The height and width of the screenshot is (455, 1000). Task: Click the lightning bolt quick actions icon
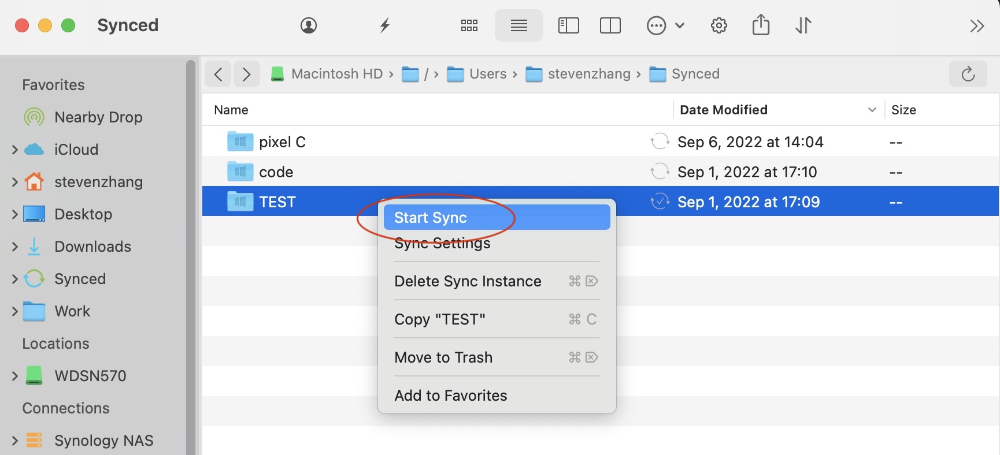coord(384,25)
